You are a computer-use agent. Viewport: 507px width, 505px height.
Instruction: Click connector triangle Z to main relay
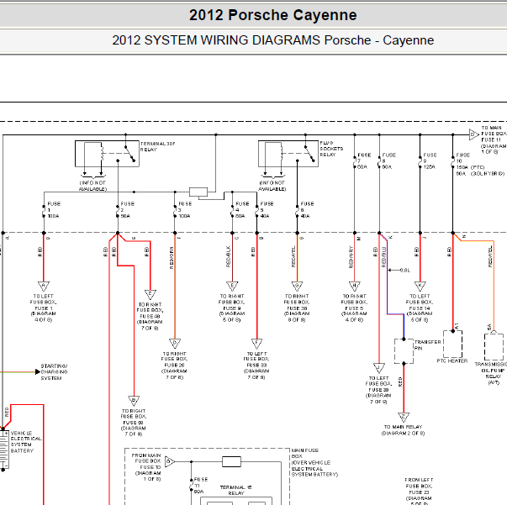pos(404,417)
